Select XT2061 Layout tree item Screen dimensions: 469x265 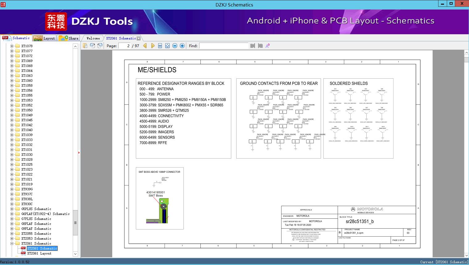point(39,253)
